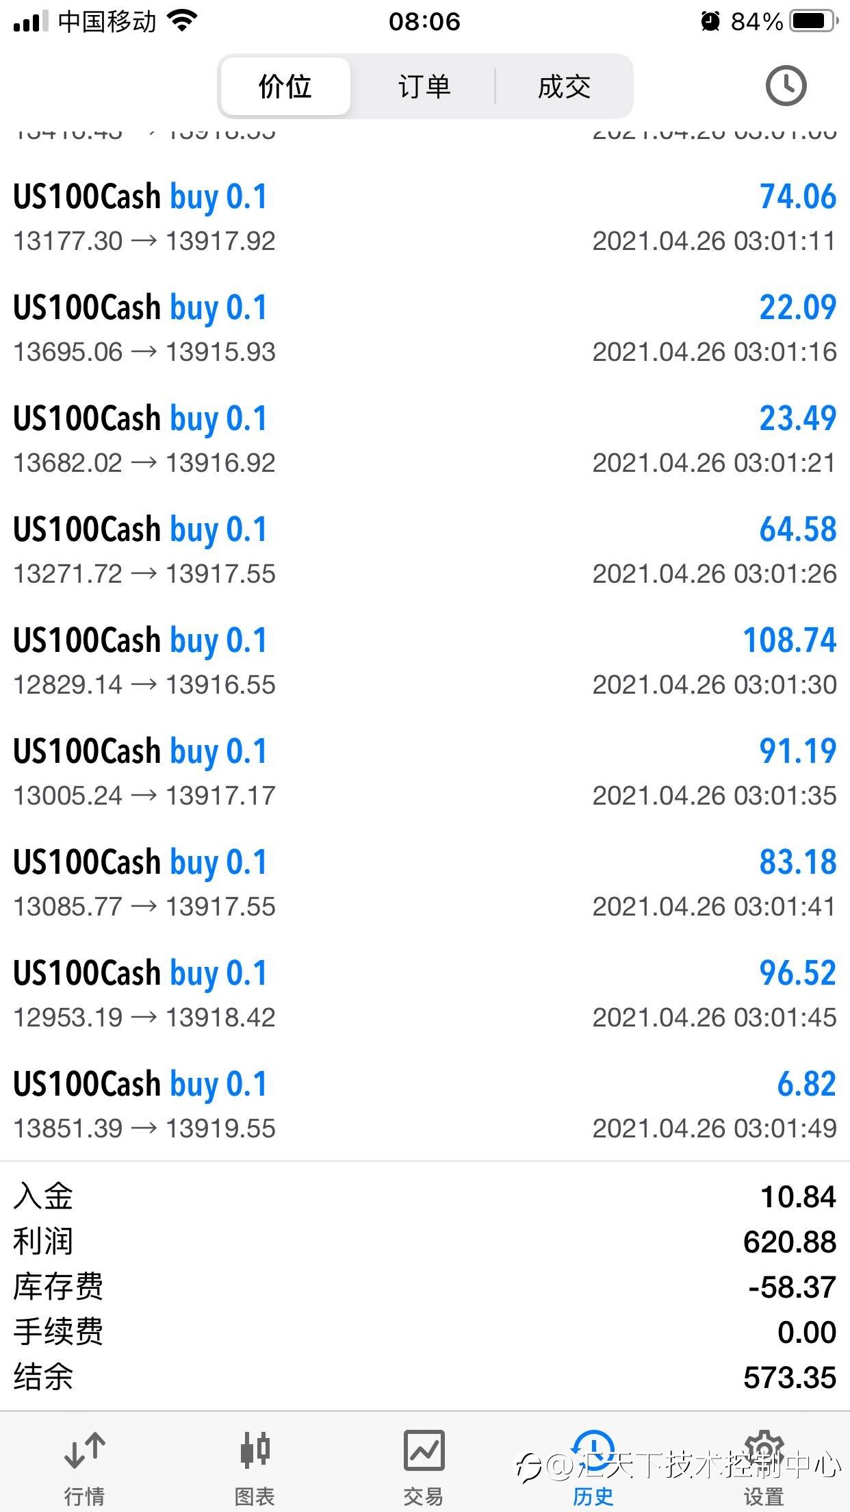Tap the battery indicator in status bar

click(814, 21)
